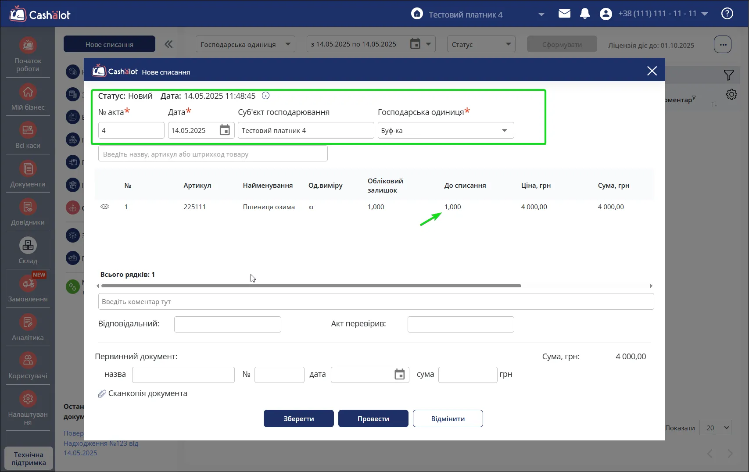This screenshot has width=749, height=472.
Task: Go to Всі каси in sidebar
Action: coord(28,137)
